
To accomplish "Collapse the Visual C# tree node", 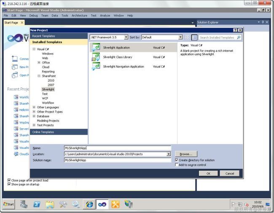I will pos(34,49).
